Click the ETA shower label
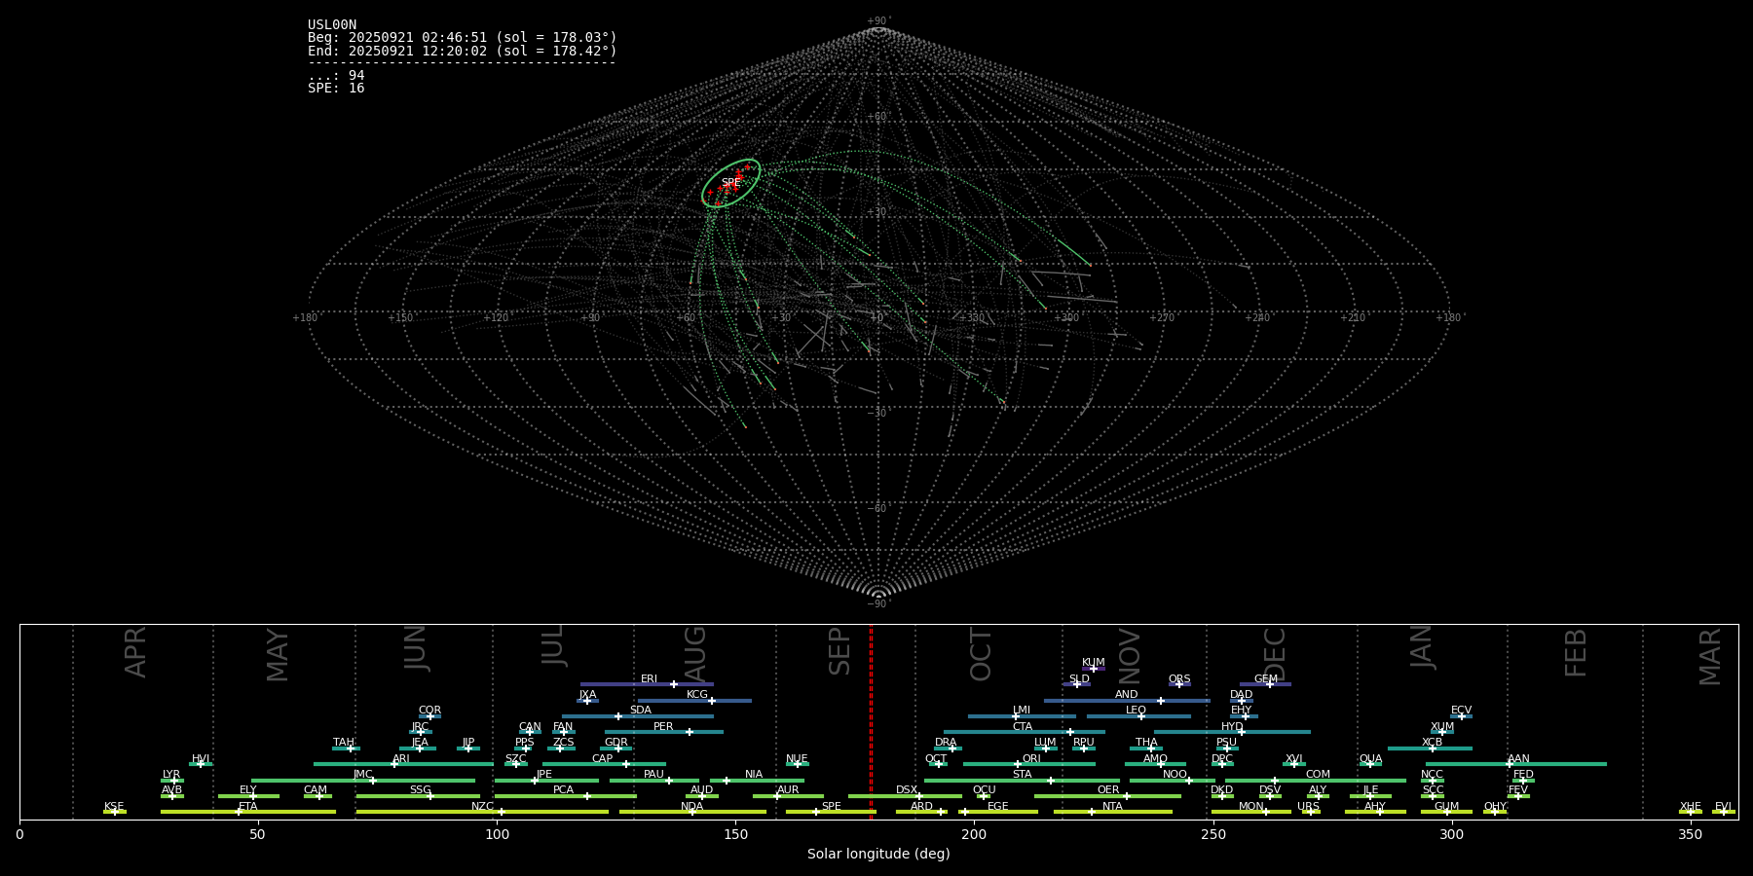This screenshot has height=876, width=1753. pyautogui.click(x=248, y=807)
